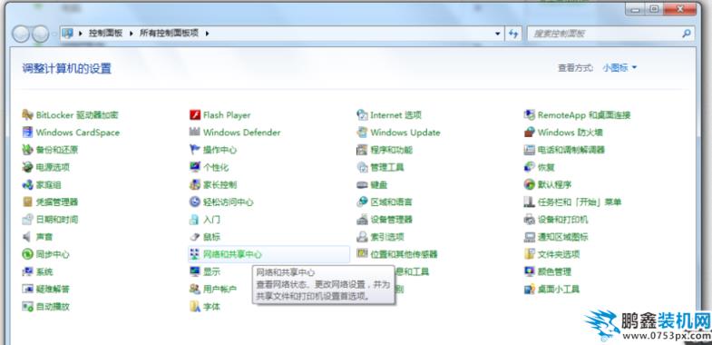The image size is (712, 345).
Task: Go forward with the forward navigation button
Action: coord(40,34)
